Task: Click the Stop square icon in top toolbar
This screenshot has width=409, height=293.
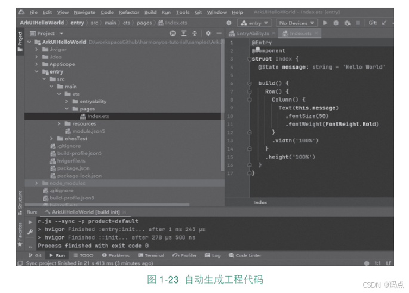Action: coord(358,23)
